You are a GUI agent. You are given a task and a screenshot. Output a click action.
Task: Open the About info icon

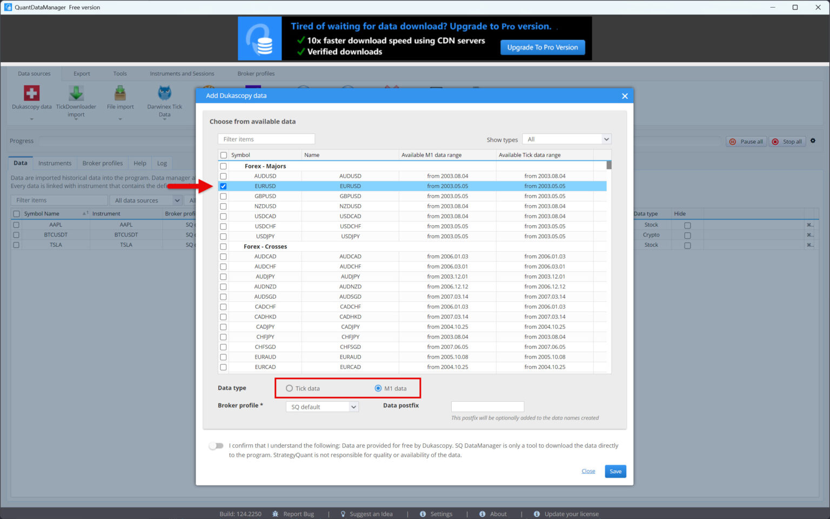pyautogui.click(x=481, y=514)
